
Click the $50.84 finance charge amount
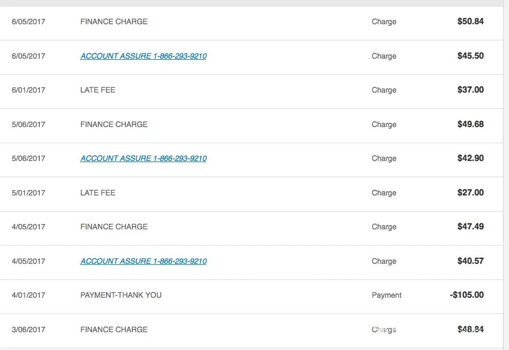tap(470, 22)
